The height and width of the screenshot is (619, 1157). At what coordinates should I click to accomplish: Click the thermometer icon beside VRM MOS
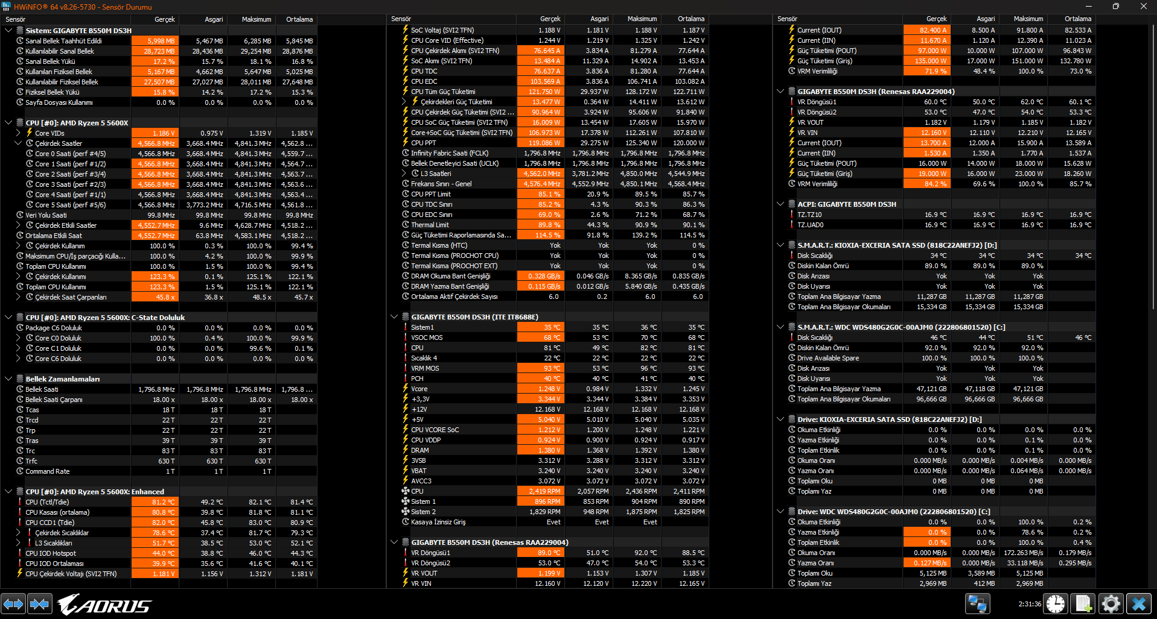(406, 368)
